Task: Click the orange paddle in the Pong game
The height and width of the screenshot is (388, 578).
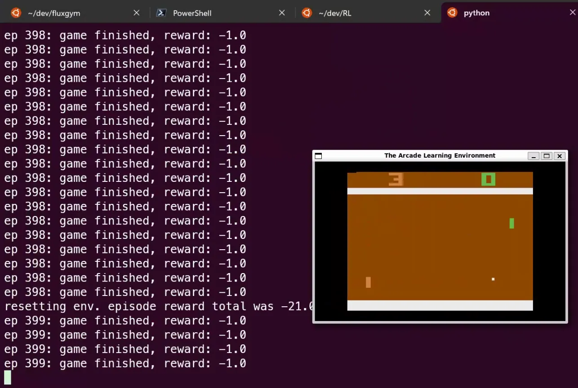Action: (x=368, y=282)
